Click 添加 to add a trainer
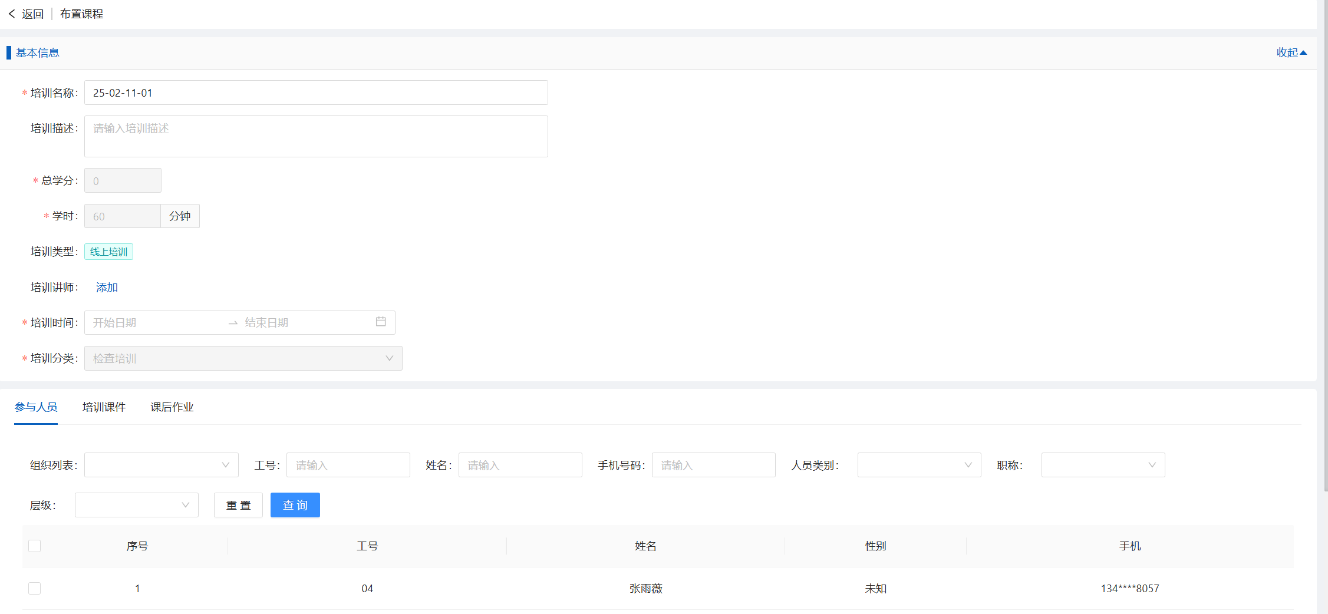The width and height of the screenshot is (1328, 614). point(107,288)
